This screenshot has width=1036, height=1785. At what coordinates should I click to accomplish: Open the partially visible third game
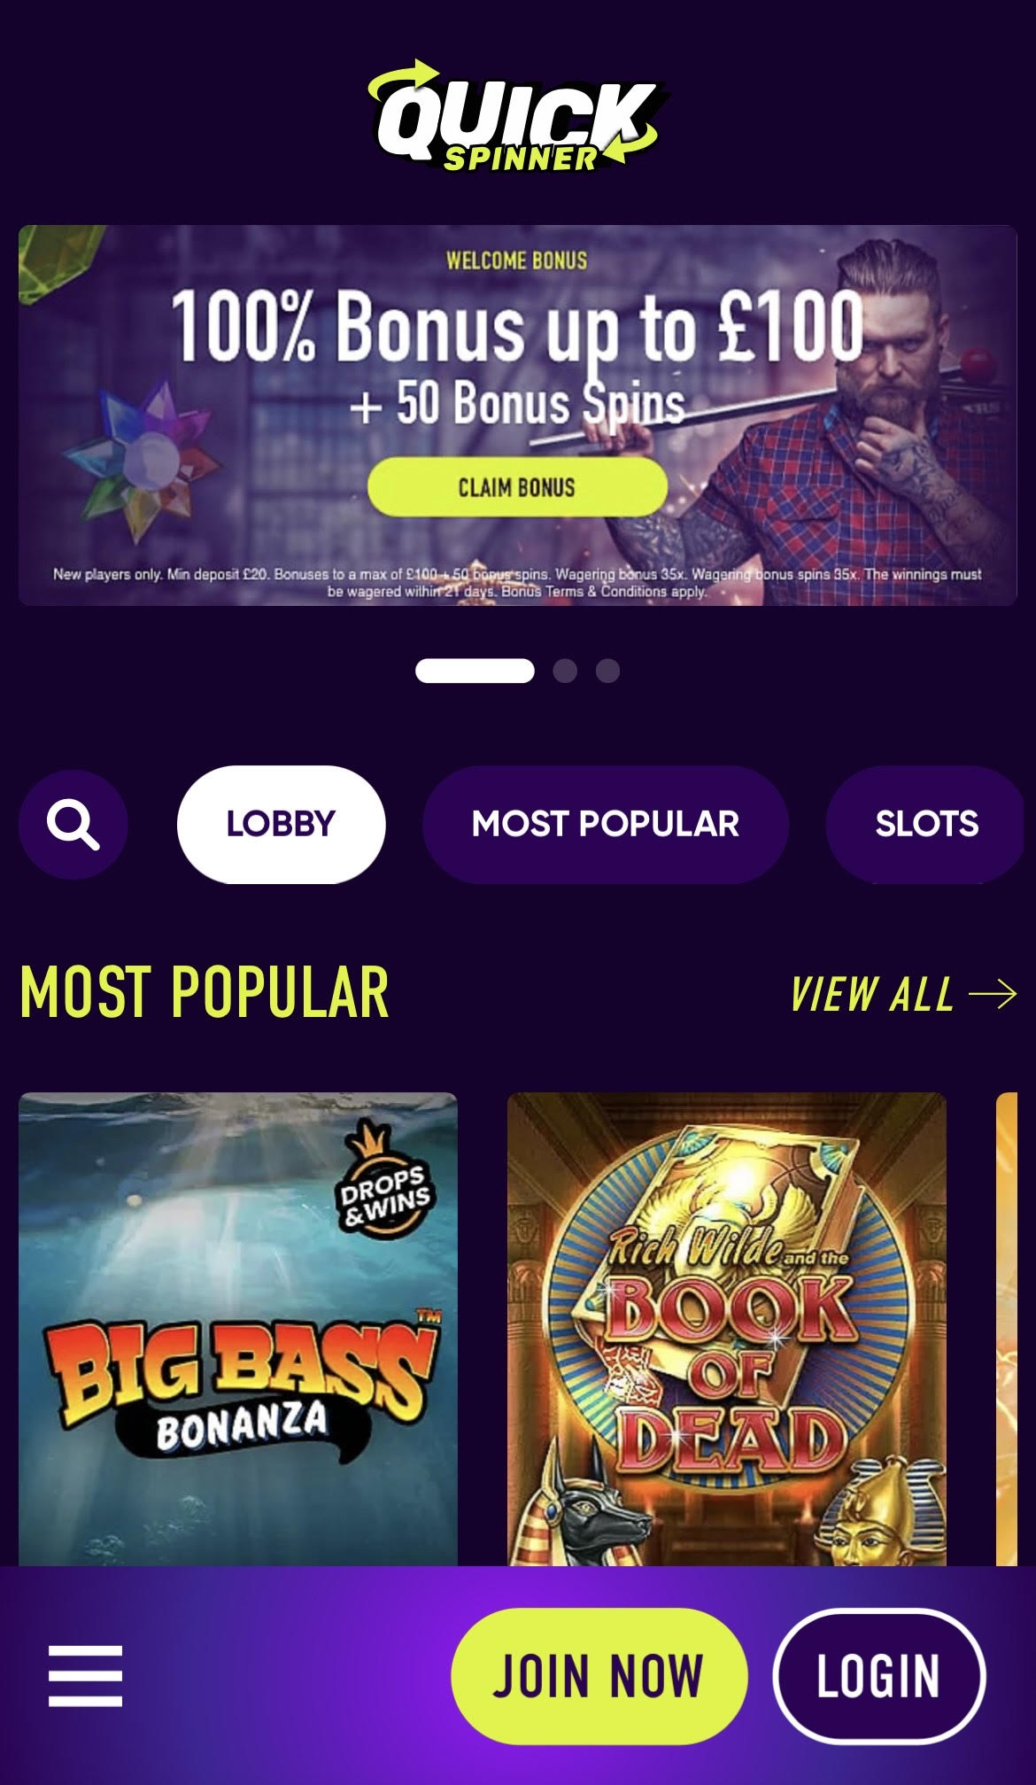click(1007, 1329)
